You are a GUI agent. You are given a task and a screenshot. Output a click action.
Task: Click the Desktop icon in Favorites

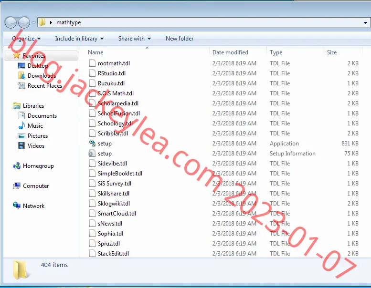pos(21,66)
